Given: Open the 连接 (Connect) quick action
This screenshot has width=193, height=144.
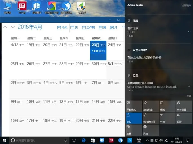Looking at the screenshot, I should 133,130.
